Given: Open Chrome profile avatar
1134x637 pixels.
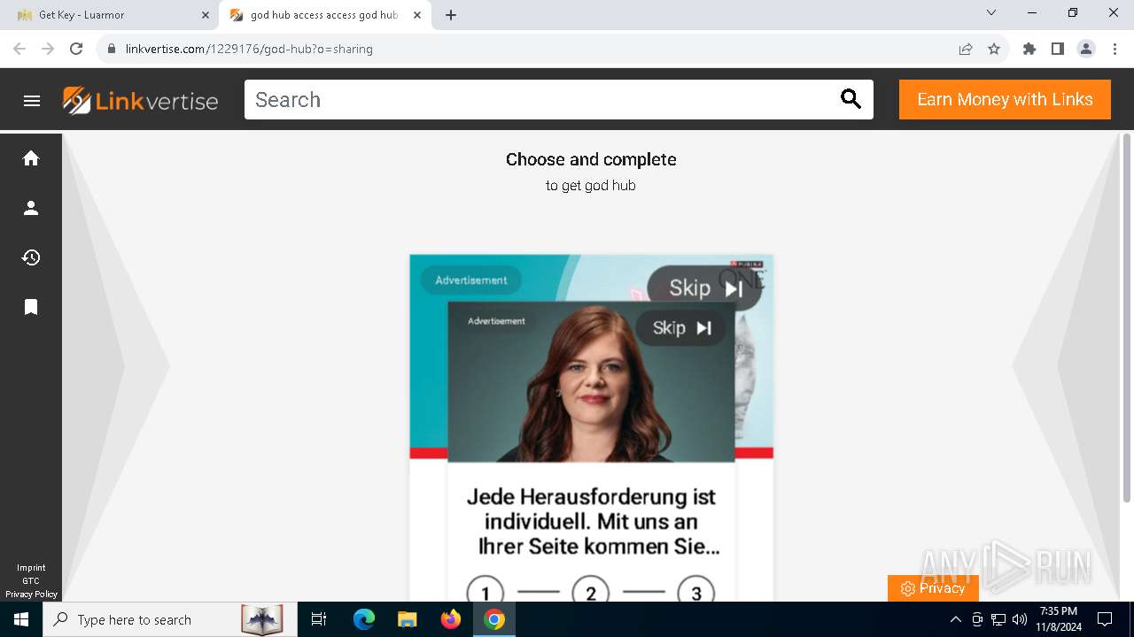Looking at the screenshot, I should coord(1086,49).
